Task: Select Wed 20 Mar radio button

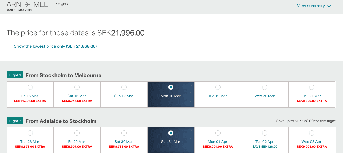Action: point(265,87)
